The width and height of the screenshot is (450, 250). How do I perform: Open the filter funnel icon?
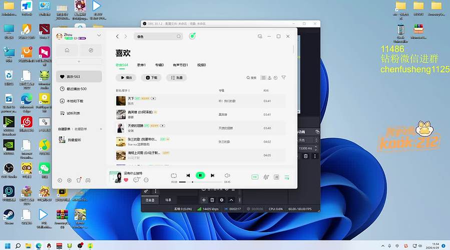[283, 77]
